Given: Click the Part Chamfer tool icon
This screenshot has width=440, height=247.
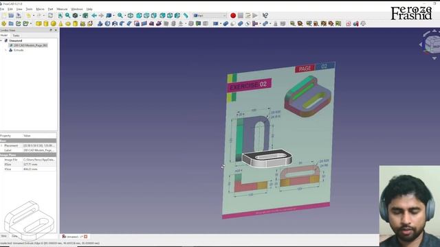Looking at the screenshot, I should pyautogui.click(x=129, y=24).
